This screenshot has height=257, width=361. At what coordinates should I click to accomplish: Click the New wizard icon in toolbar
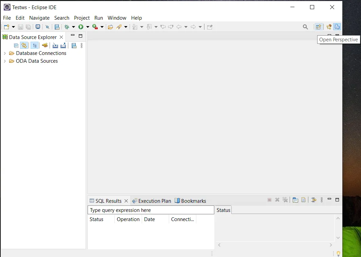click(7, 27)
